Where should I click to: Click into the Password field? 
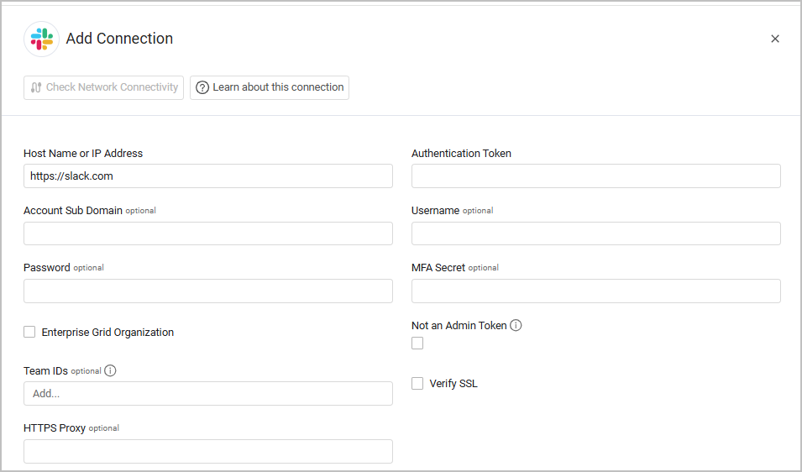pyautogui.click(x=208, y=291)
